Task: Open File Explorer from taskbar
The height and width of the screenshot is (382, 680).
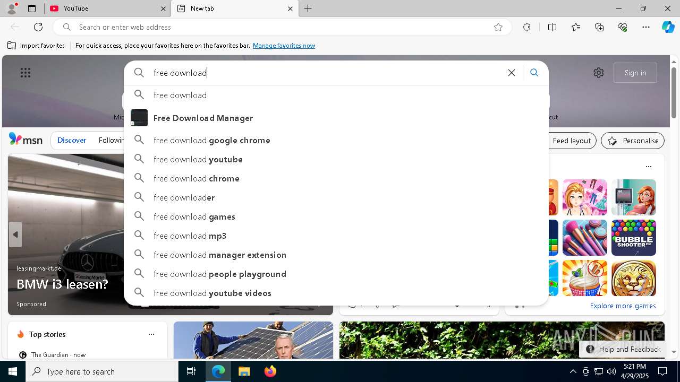Action: click(244, 371)
